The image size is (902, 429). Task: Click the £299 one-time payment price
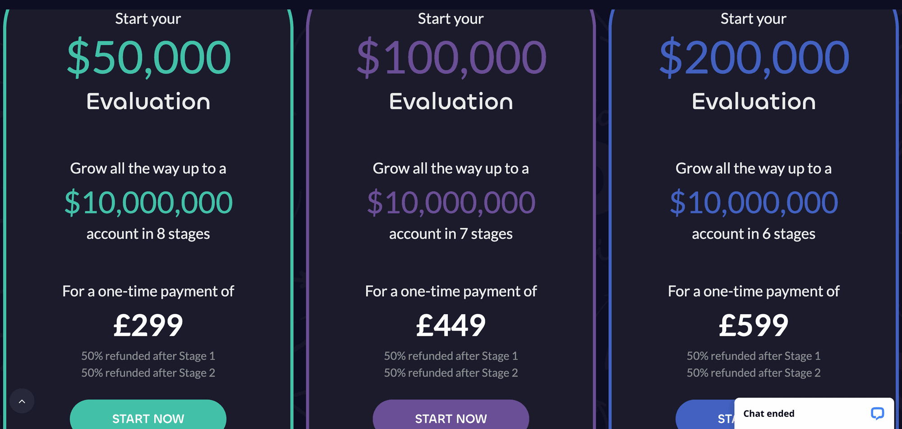[148, 325]
